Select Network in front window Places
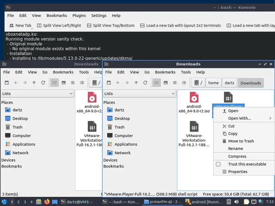This screenshot has height=206, width=275. click(119, 153)
